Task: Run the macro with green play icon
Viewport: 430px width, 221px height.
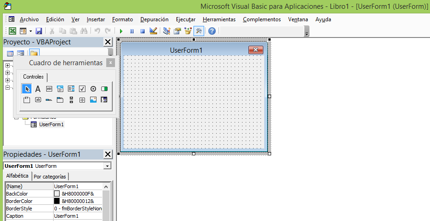Action: click(121, 31)
